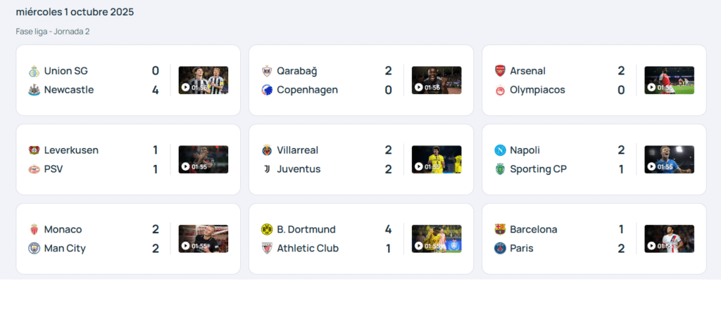
Task: Click the Newcastle club crest
Action: tap(33, 90)
